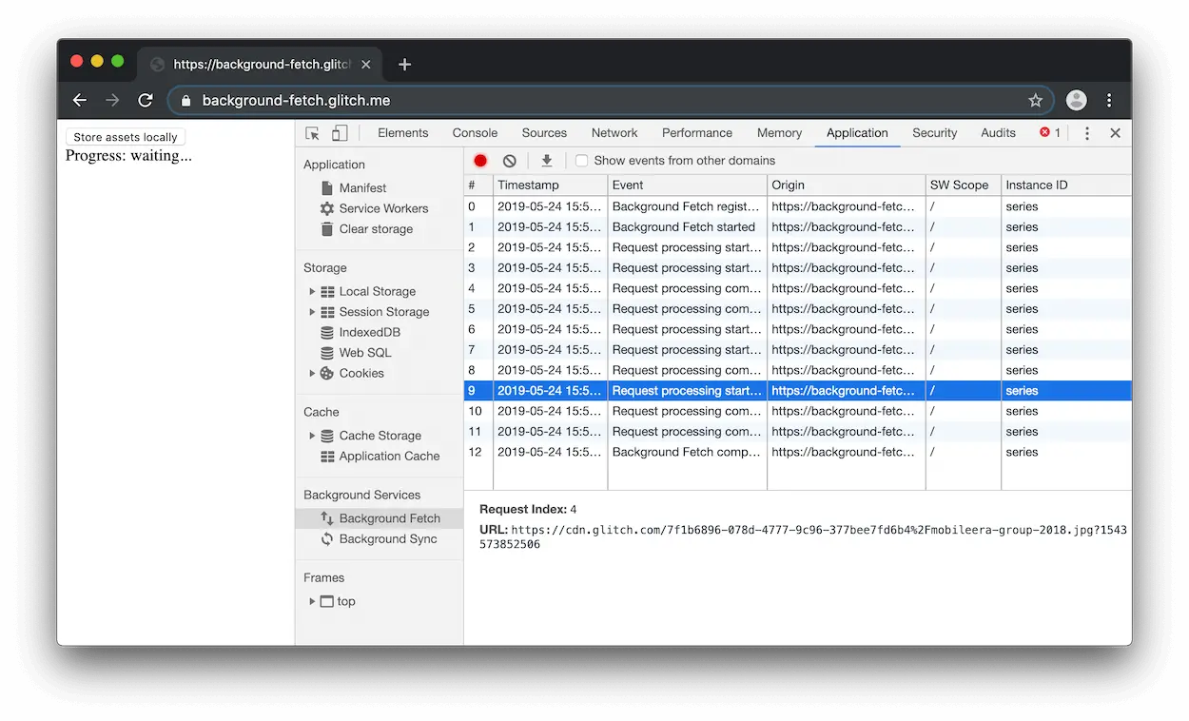Switch to the Network tab
The width and height of the screenshot is (1189, 721).
614,133
